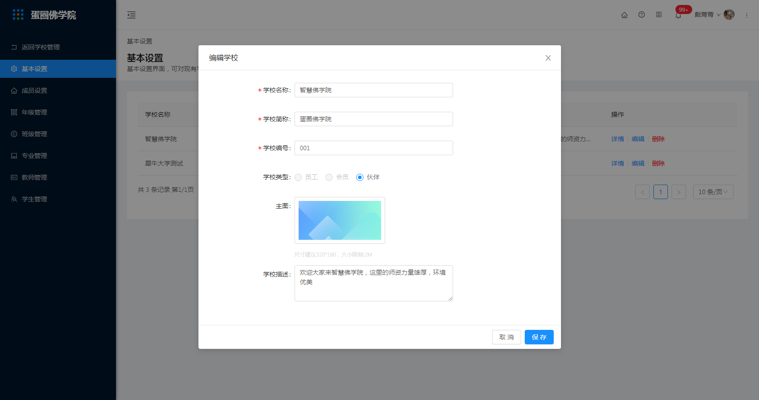This screenshot has height=400, width=759.
Task: Go to home icon in header
Action: point(624,15)
